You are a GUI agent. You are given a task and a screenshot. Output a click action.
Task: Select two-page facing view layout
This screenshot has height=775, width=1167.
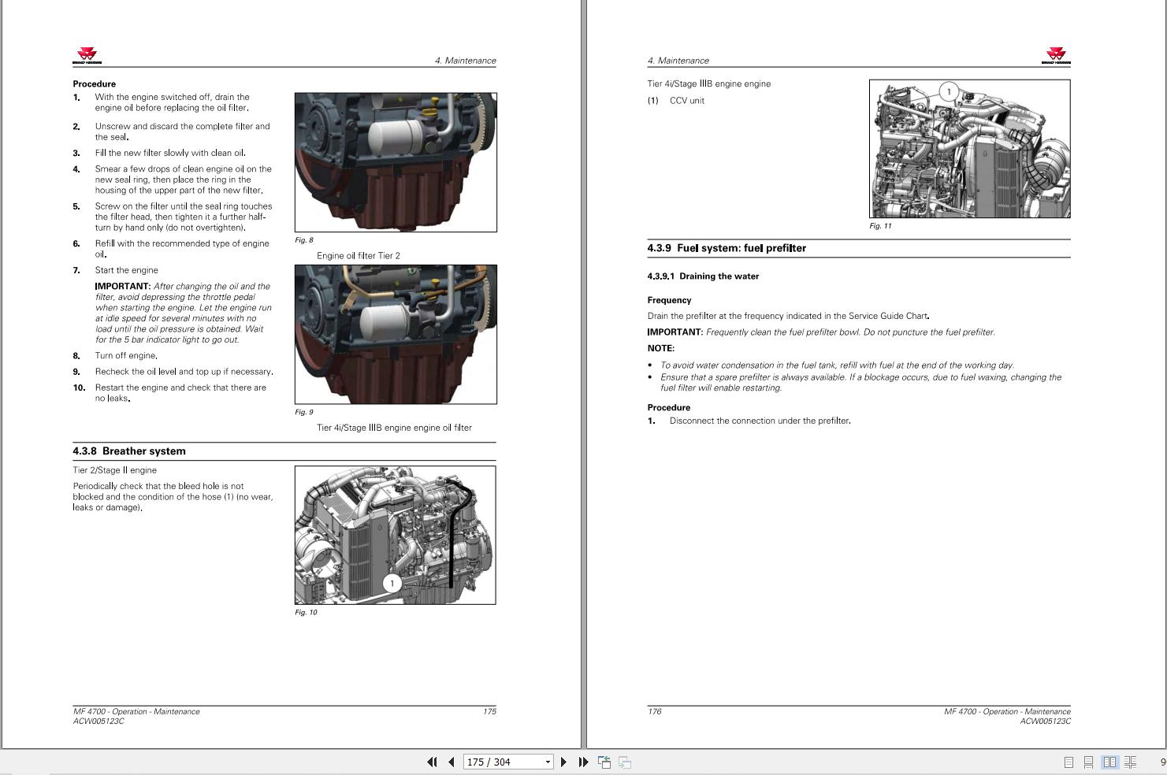point(1109,762)
